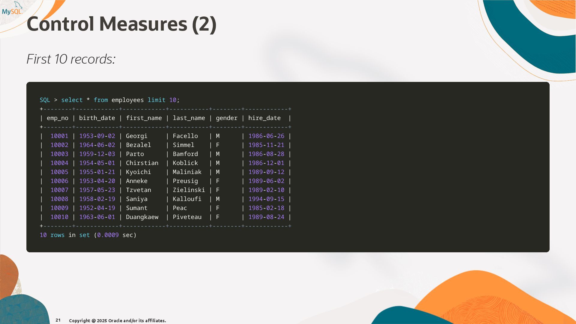
Task: Click the slide number 21
Action: click(x=58, y=320)
